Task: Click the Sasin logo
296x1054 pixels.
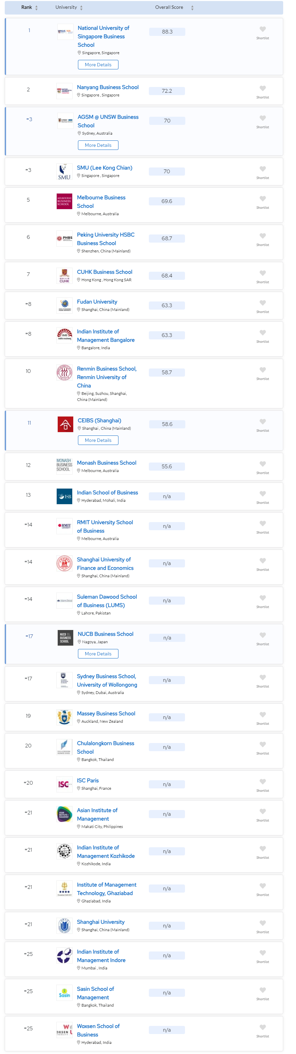Action: point(64,993)
